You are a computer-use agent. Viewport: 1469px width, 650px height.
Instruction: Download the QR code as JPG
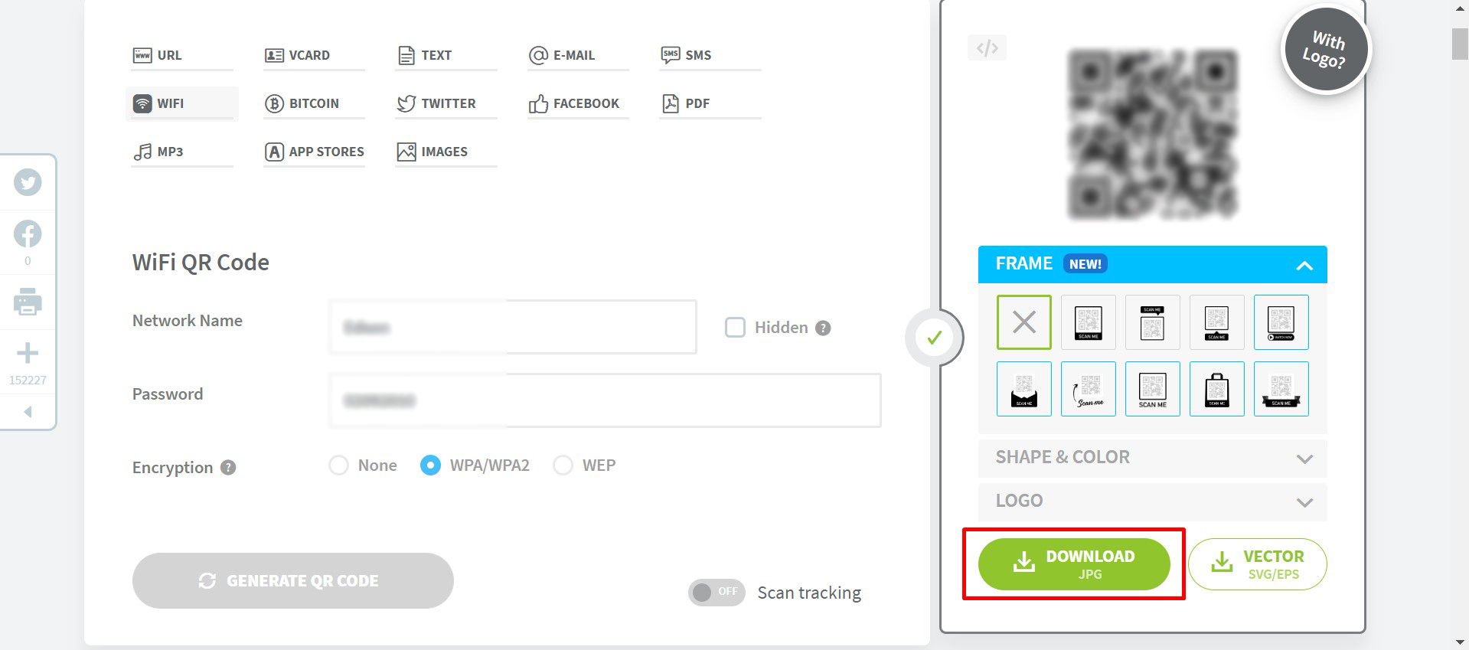point(1073,564)
